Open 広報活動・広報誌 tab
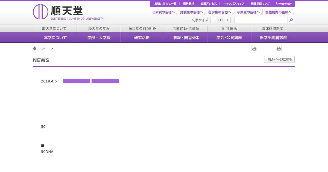 (x=186, y=28)
